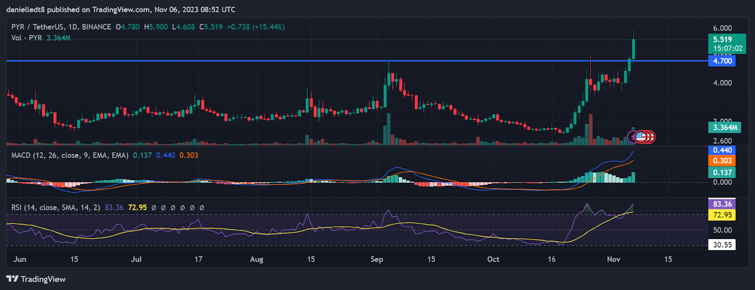This screenshot has width=755, height=290.
Task: Click the 15 date label after Nov
Action: click(x=668, y=259)
